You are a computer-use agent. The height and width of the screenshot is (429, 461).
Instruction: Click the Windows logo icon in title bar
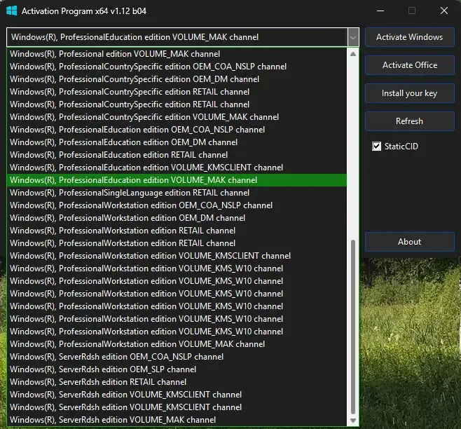point(11,11)
